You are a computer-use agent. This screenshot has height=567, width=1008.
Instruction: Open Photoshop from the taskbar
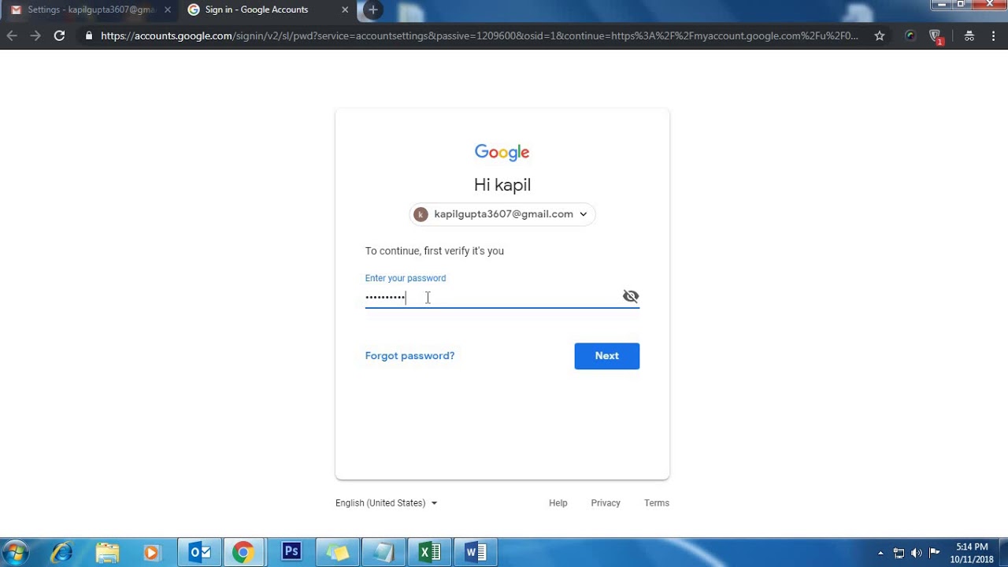point(291,551)
